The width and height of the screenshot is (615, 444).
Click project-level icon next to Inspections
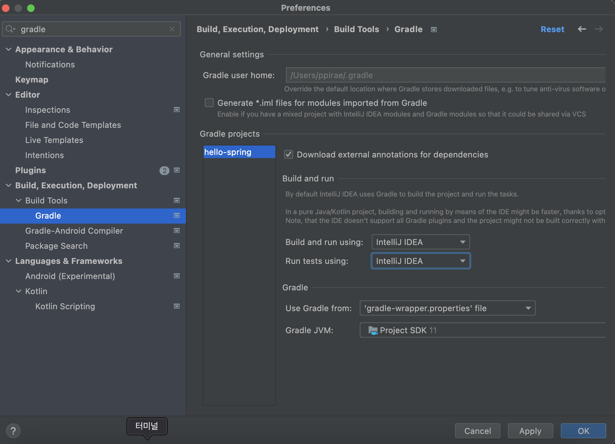pyautogui.click(x=177, y=110)
